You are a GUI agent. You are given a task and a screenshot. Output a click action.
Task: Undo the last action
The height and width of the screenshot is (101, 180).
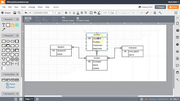pyautogui.click(x=26, y=13)
